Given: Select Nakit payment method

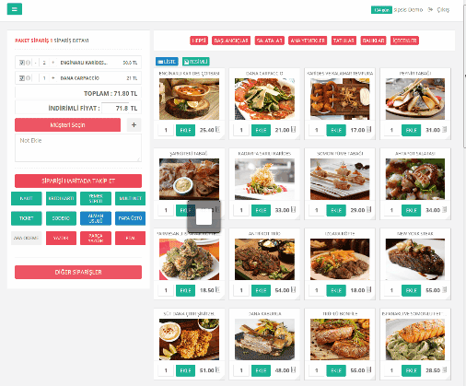Looking at the screenshot, I should pyautogui.click(x=27, y=198).
